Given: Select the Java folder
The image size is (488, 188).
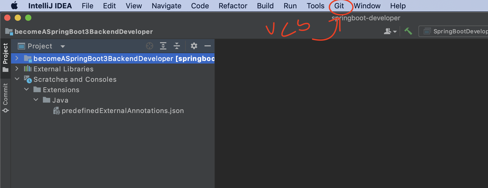Looking at the screenshot, I should click(60, 100).
